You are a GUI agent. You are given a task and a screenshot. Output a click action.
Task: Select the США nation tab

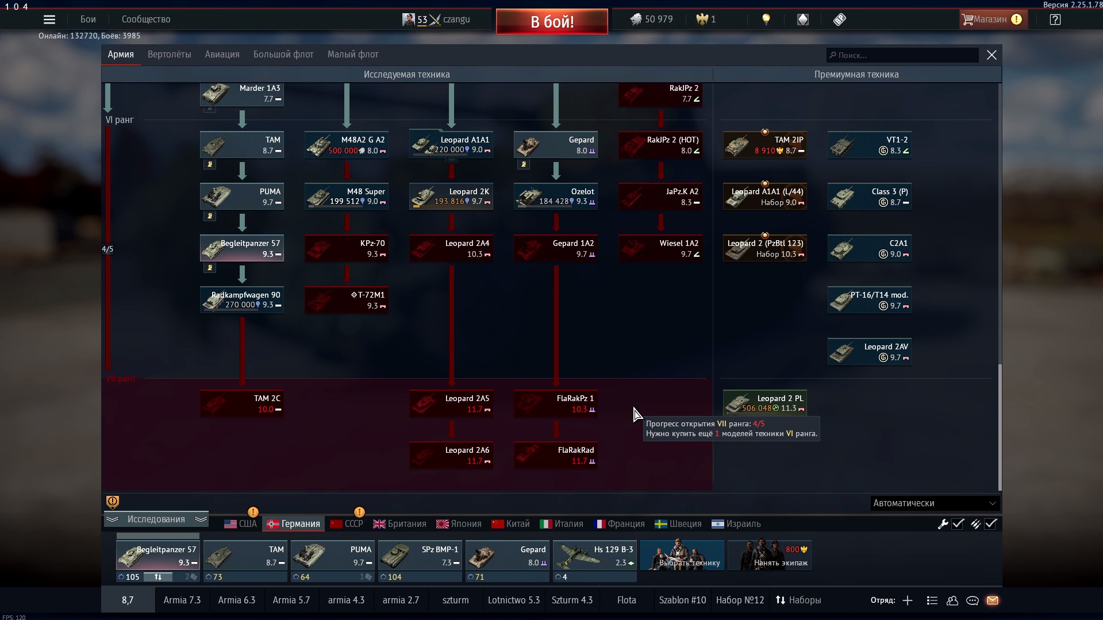tap(241, 524)
